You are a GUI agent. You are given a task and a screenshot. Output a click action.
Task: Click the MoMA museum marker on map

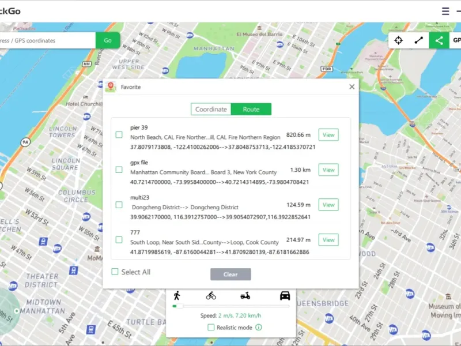point(97,250)
